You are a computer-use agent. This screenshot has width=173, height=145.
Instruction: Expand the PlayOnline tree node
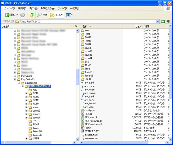tap(15, 76)
